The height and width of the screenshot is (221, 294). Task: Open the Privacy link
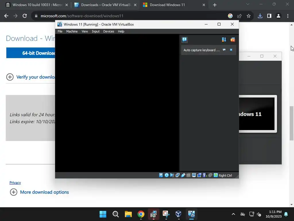click(x=15, y=183)
